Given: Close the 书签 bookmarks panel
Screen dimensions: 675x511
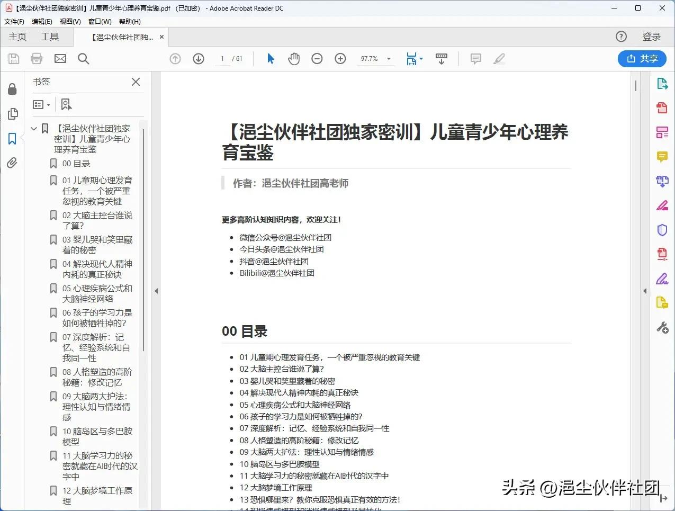Looking at the screenshot, I should 136,82.
